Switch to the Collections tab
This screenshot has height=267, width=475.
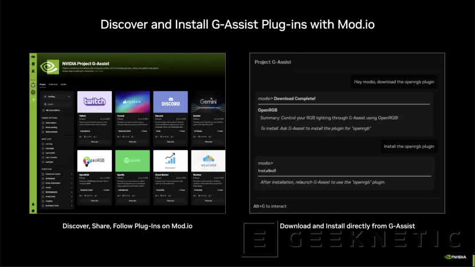point(53,84)
